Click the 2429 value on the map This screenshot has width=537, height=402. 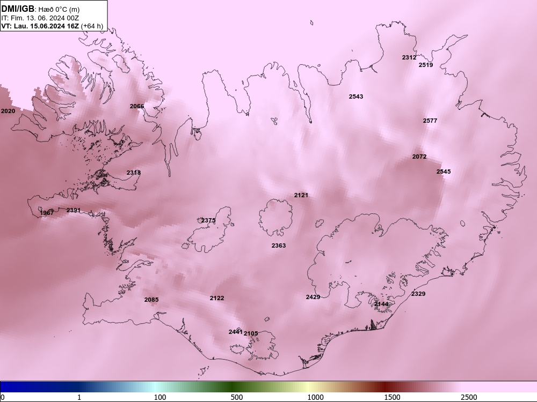coord(313,297)
